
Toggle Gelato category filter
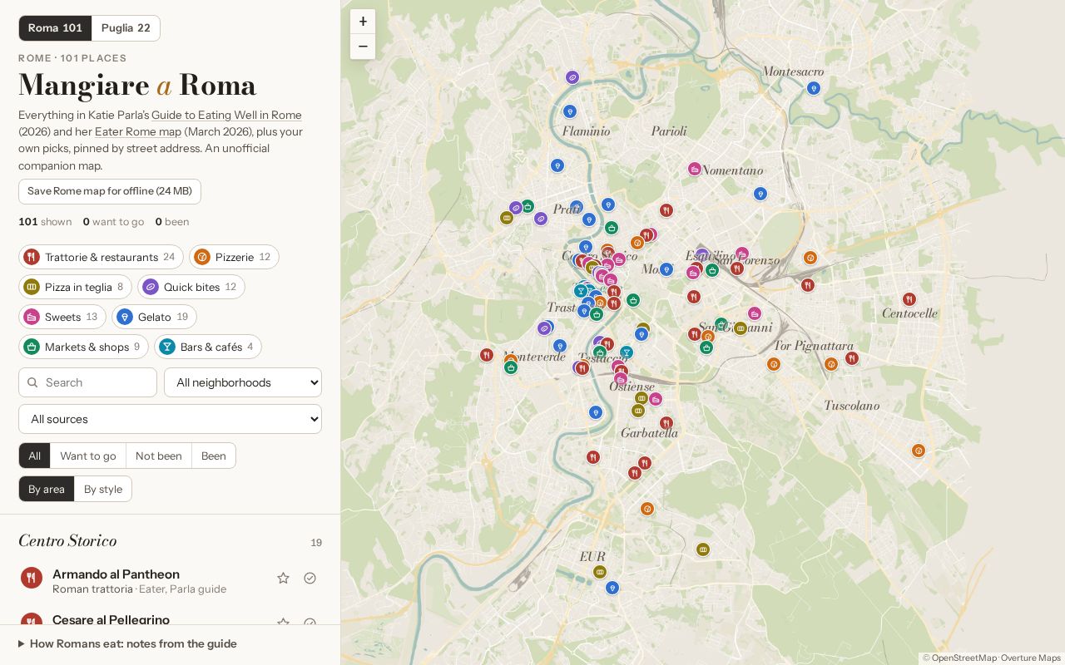click(154, 317)
